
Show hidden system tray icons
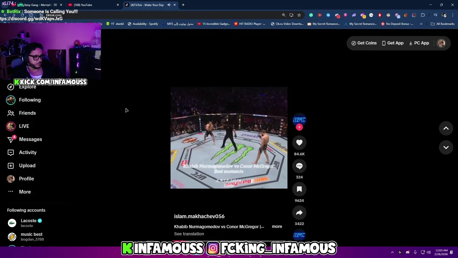[392, 252]
